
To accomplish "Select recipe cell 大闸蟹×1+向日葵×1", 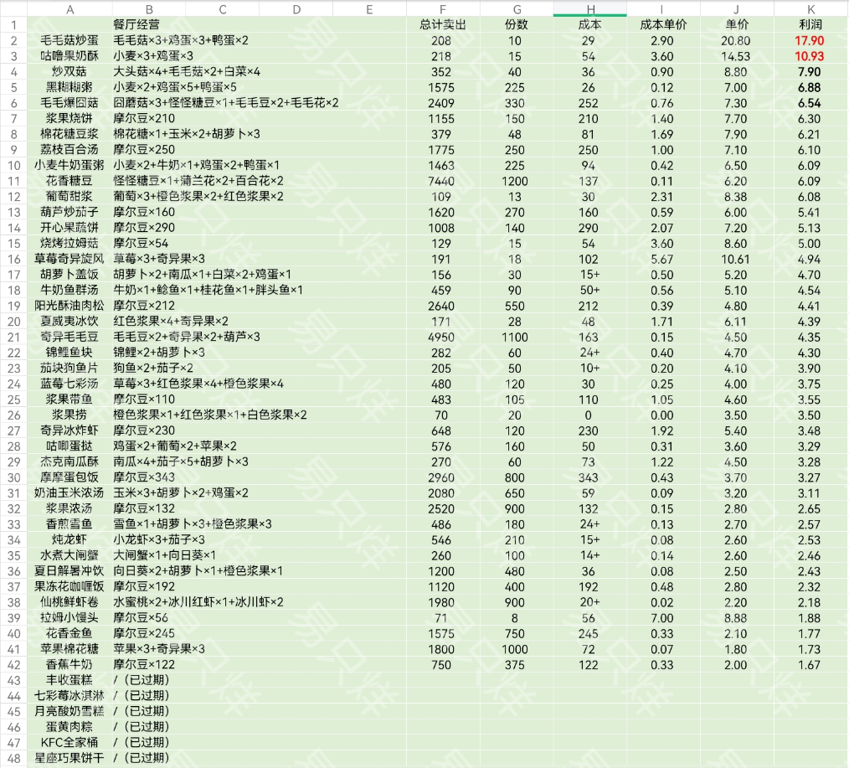I will tap(165, 555).
